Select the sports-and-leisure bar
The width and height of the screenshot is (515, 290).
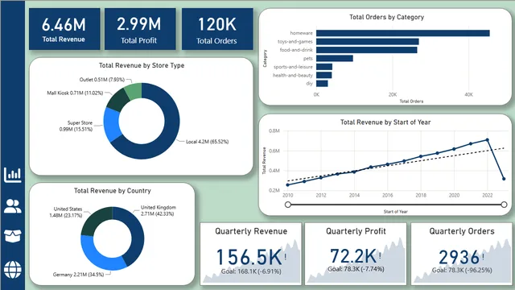[324, 67]
